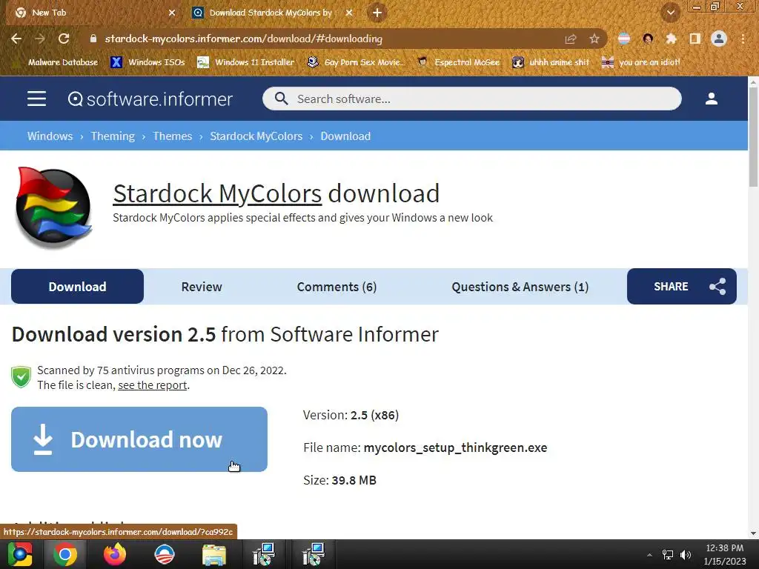Click the magnifier icon in search box
Screen dimensions: 759x569
281,99
